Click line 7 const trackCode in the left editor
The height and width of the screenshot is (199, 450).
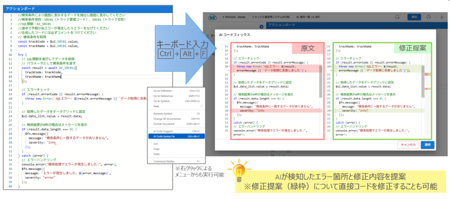click(48, 41)
